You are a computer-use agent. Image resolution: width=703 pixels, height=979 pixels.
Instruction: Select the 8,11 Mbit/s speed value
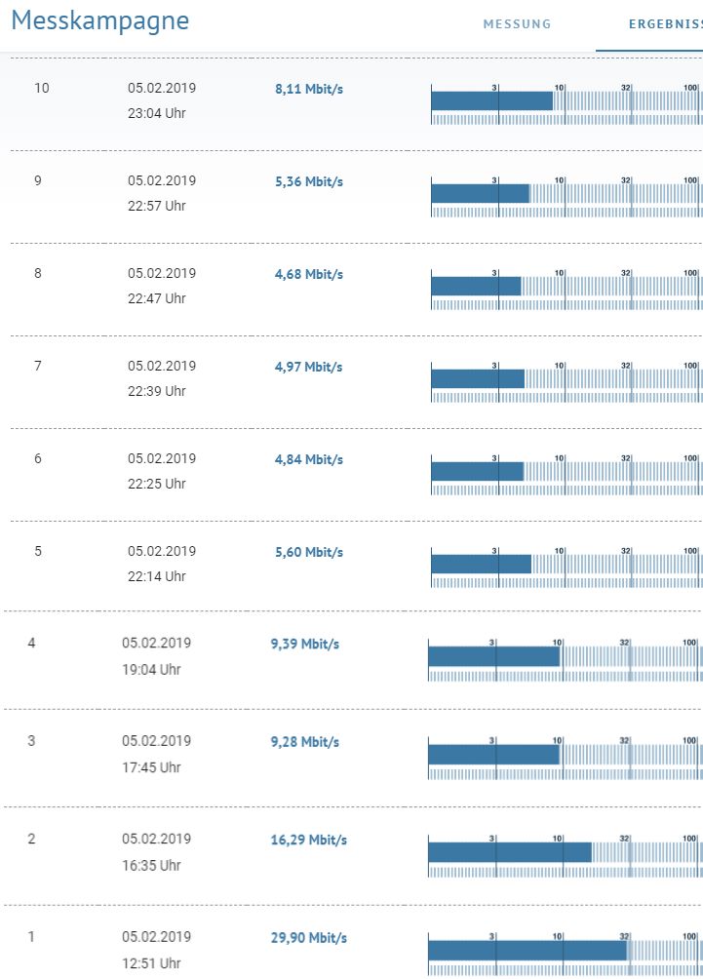click(x=309, y=89)
